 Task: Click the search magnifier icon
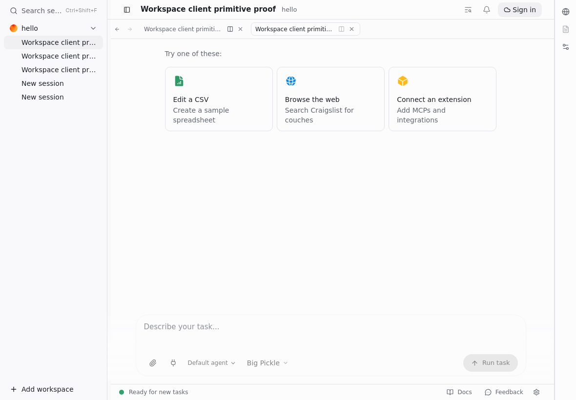tap(14, 11)
